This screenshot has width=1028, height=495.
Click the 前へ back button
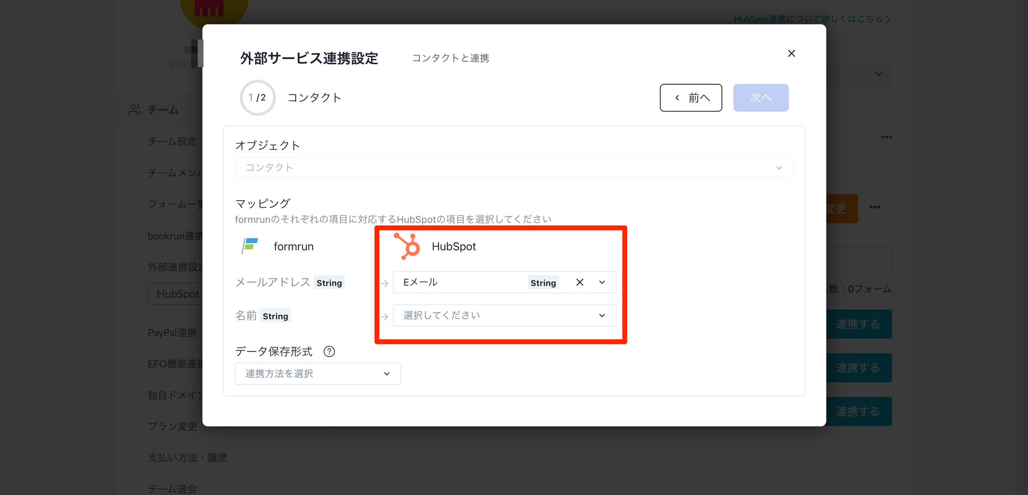tap(691, 97)
